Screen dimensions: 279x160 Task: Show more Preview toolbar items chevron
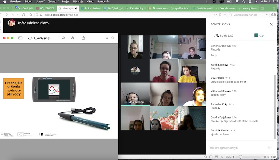point(107,38)
